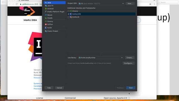This screenshot has width=179, height=101.
Task: Click the Open-source, Apache 2.0 text
Action: [x=115, y=98]
